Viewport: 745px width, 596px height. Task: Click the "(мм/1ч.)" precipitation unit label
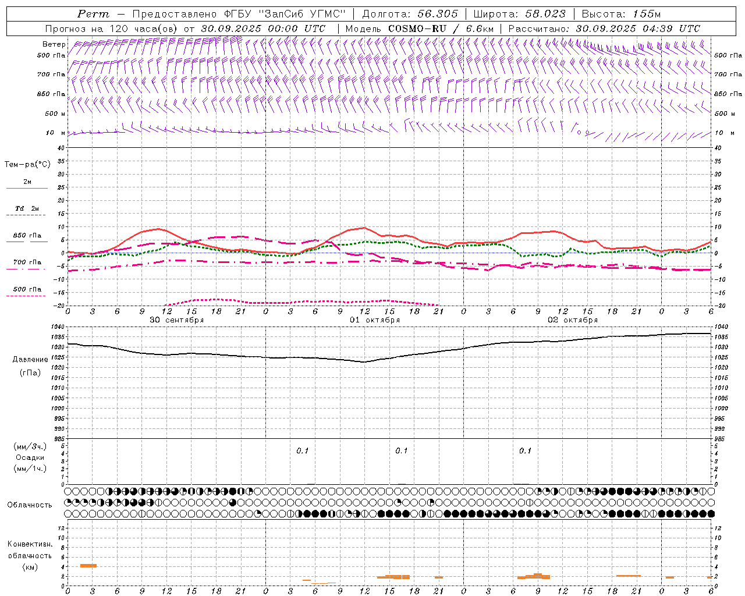(30, 469)
